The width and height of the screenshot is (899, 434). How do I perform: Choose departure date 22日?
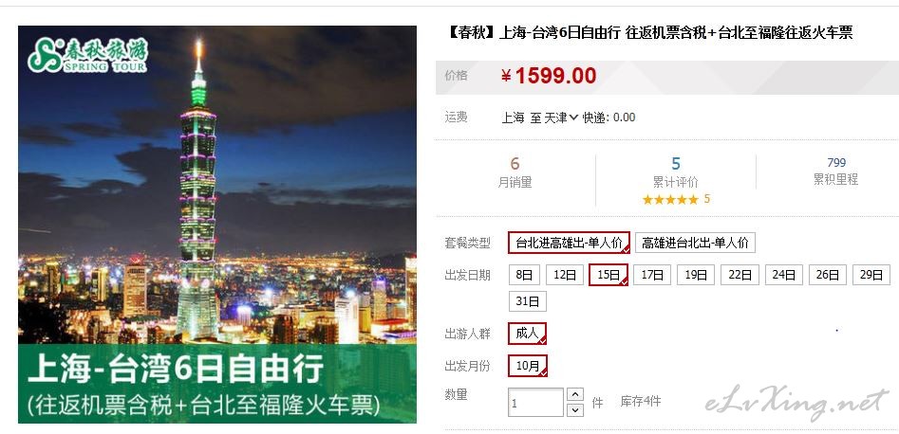[740, 275]
